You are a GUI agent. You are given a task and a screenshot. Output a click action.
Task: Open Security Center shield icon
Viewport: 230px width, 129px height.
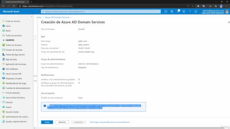click(x=4, y=112)
